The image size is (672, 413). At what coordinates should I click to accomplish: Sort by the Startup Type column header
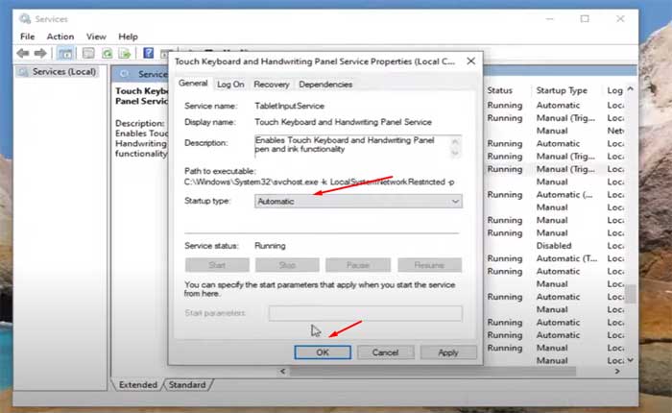(x=562, y=90)
